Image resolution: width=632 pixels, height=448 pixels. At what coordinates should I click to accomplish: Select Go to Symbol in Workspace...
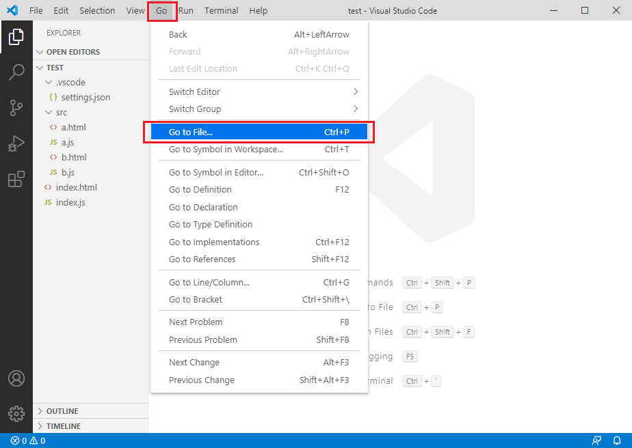[259, 150]
